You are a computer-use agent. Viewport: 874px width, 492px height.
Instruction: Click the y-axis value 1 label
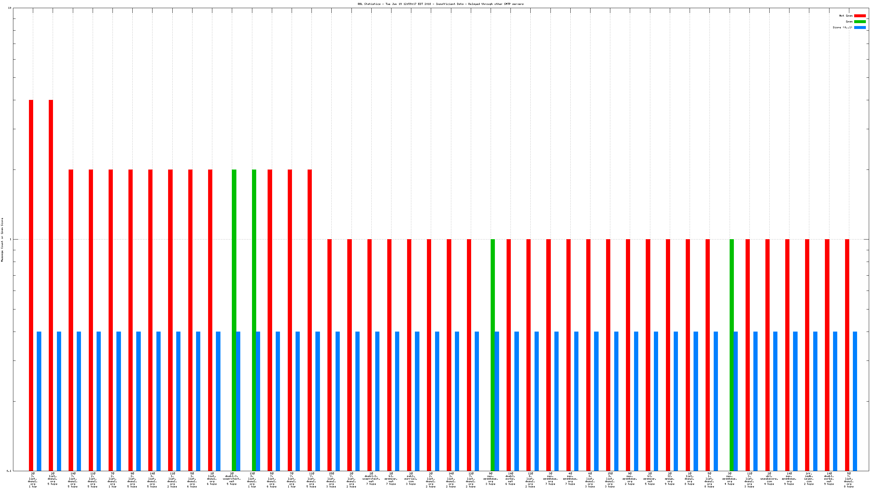(x=10, y=239)
